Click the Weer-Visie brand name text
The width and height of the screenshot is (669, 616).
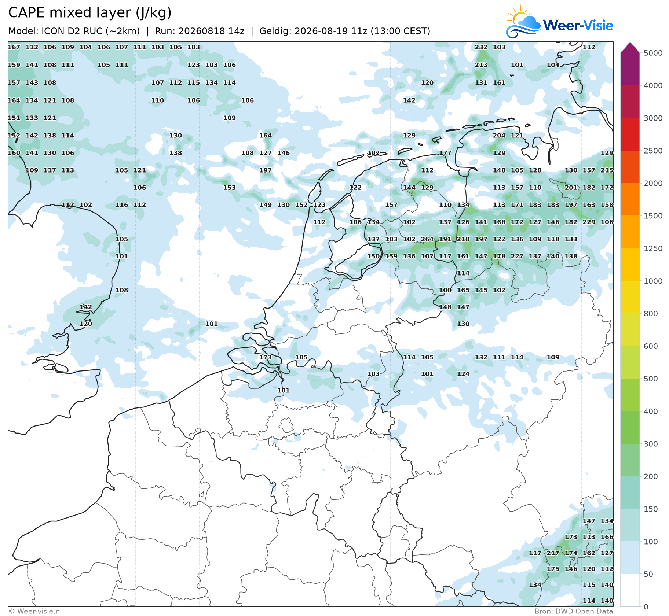578,25
